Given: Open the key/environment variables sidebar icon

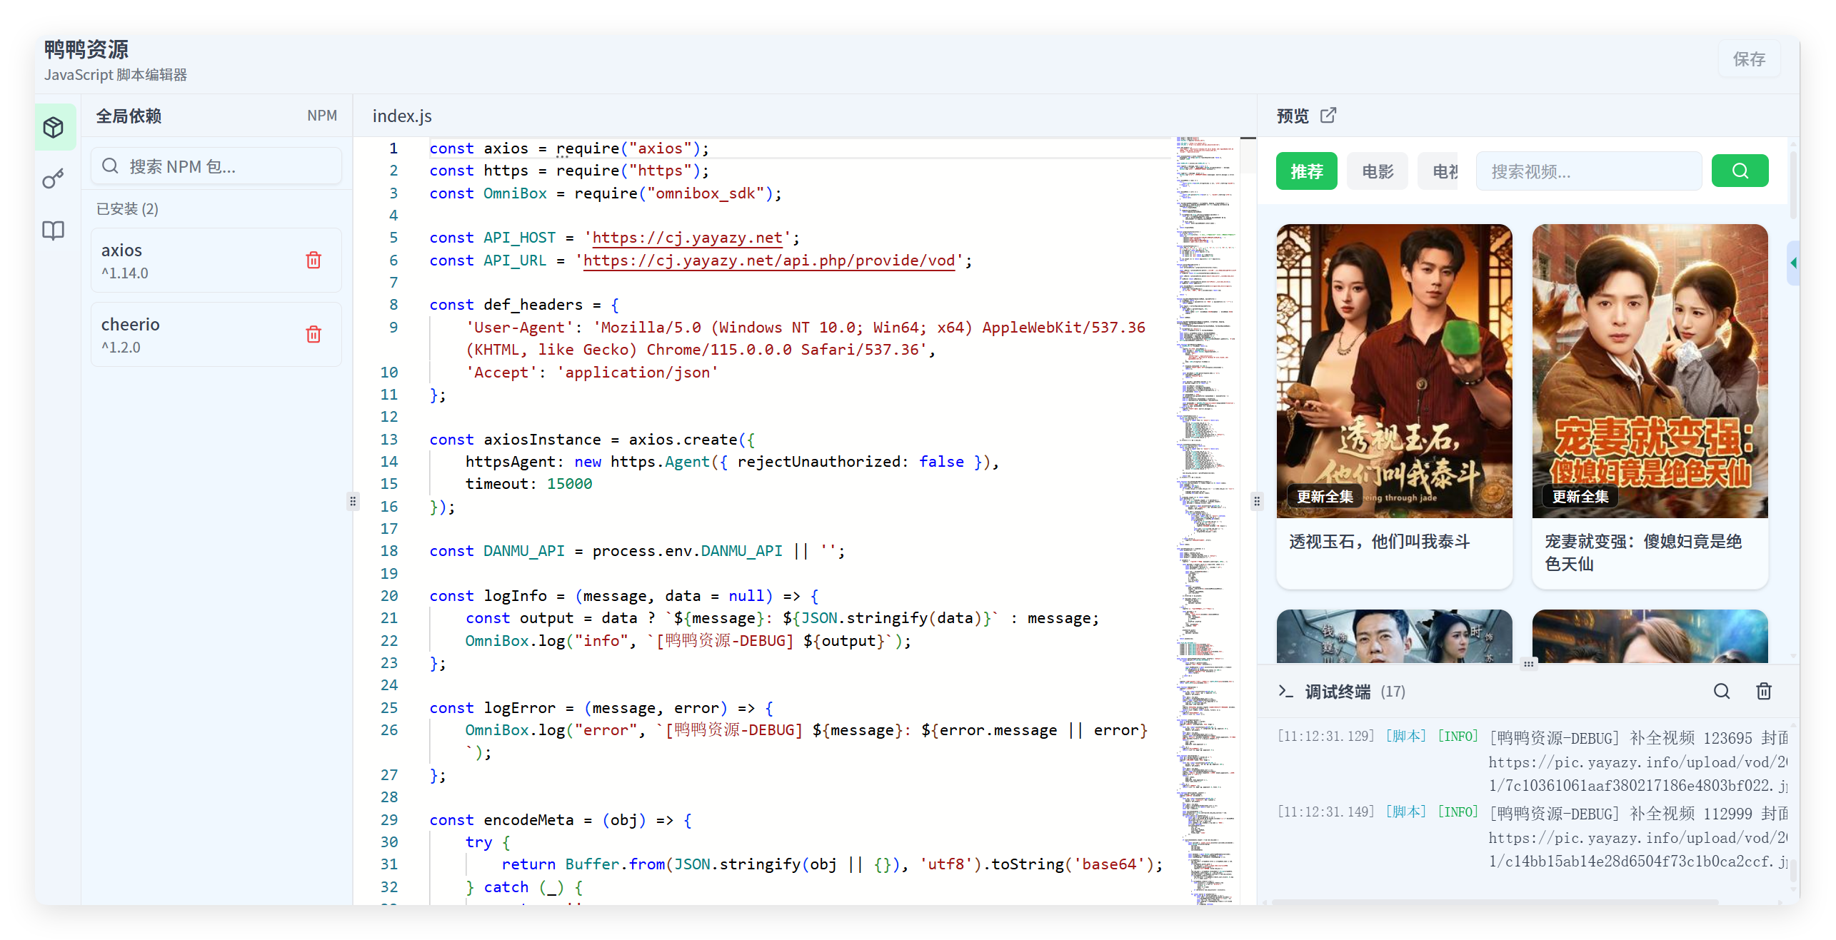Looking at the screenshot, I should (x=54, y=178).
